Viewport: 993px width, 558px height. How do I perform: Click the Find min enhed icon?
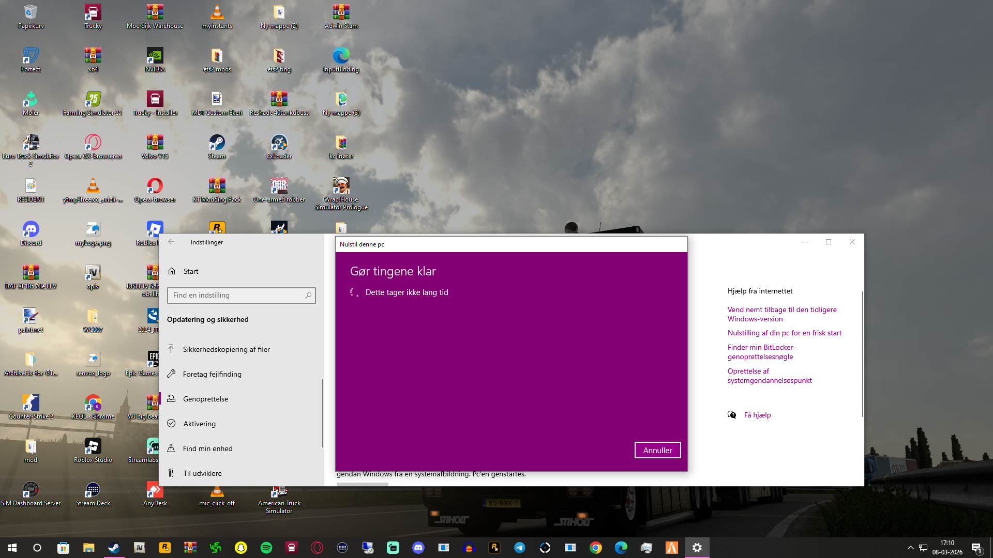(x=171, y=448)
